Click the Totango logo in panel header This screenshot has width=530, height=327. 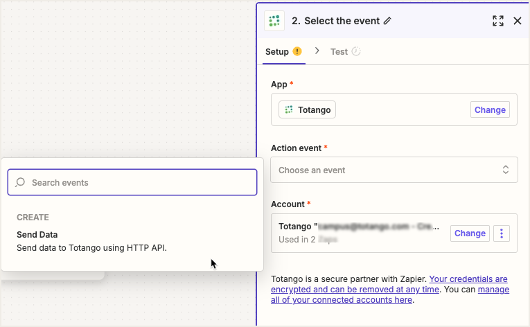click(274, 21)
